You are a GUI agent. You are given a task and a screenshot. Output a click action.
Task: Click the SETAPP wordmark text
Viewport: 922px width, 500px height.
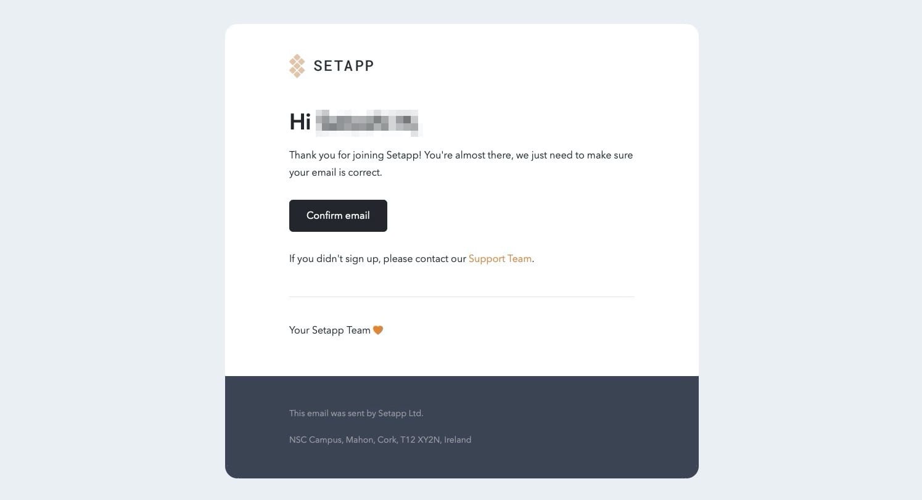pos(344,66)
